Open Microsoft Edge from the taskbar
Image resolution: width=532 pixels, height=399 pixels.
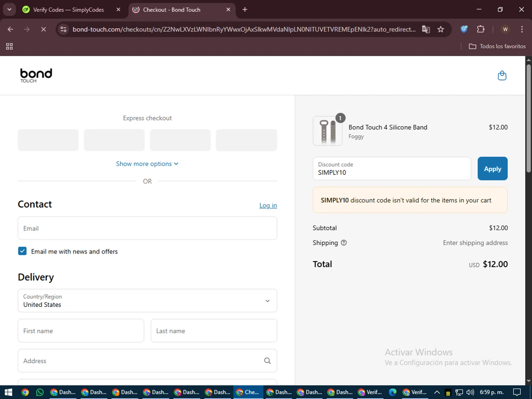pos(393,392)
